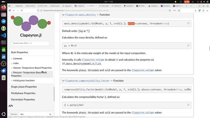This screenshot has height=118, width=210.
Task: Open the clock and calendar in the top bar
Action: (x=109, y=2)
